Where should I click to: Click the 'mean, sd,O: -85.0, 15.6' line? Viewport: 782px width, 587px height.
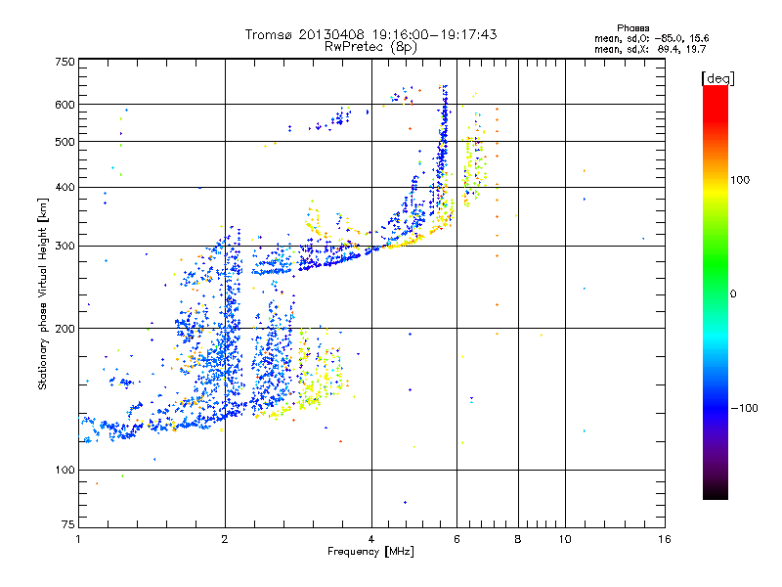[651, 38]
